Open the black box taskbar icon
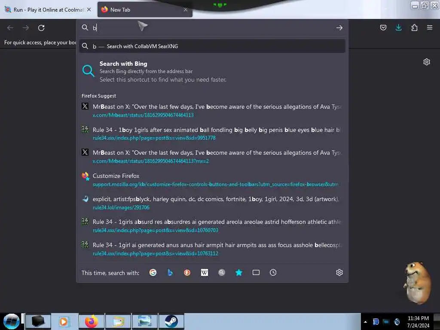Image resolution: width=440 pixels, height=330 pixels. [38, 321]
